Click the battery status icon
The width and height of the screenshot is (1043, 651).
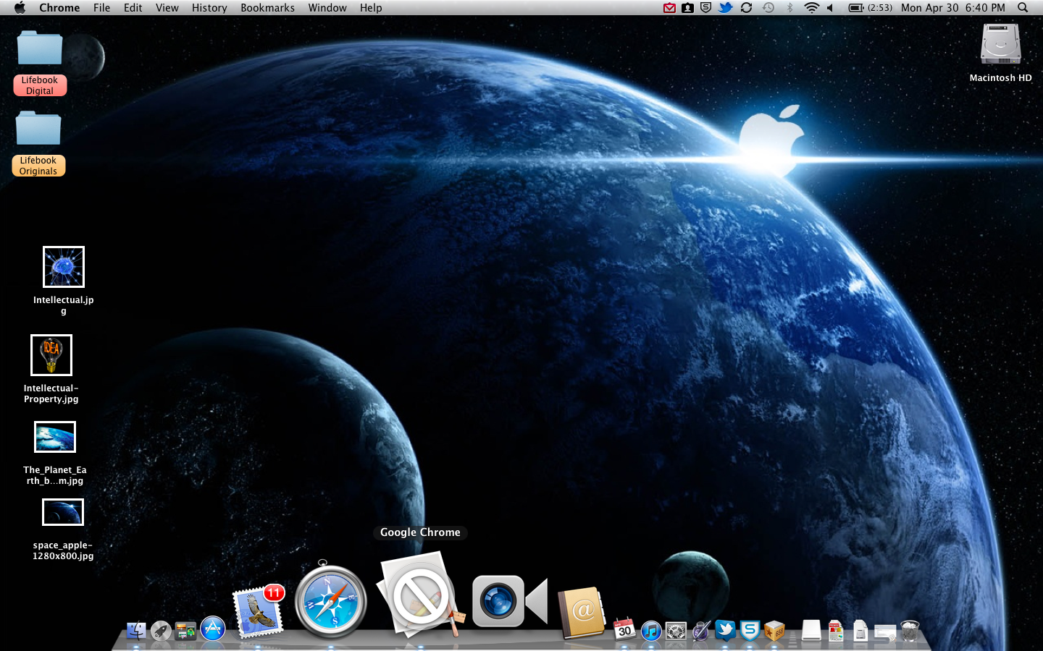pos(856,8)
